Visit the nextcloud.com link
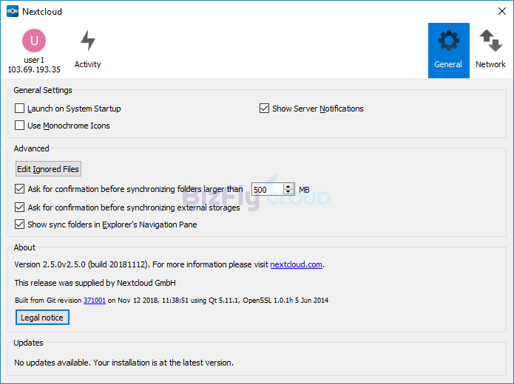Image resolution: width=514 pixels, height=384 pixels. coord(296,264)
